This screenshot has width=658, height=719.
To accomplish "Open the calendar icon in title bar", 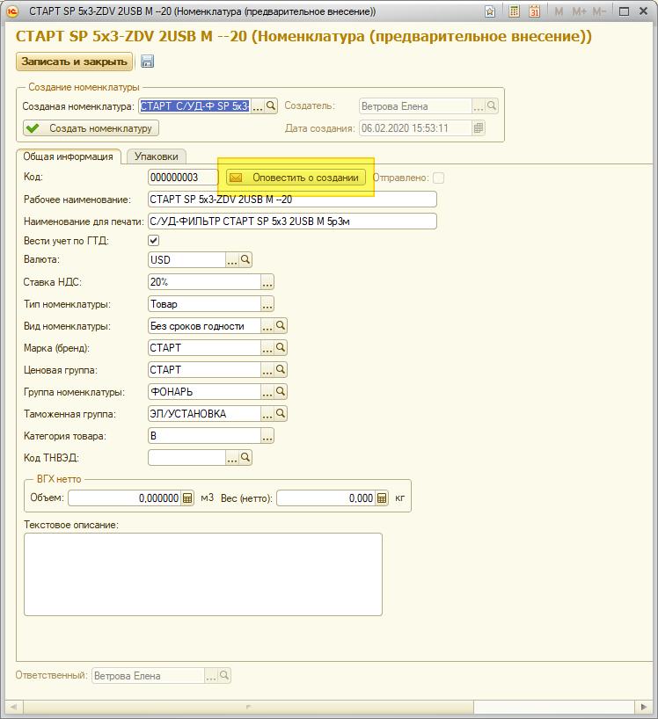I will 534,12.
